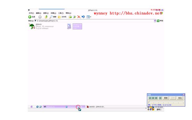The width and height of the screenshot is (192, 120).
Task: Open the 编辑(E) menu
Action: pyautogui.click(x=38, y=13)
